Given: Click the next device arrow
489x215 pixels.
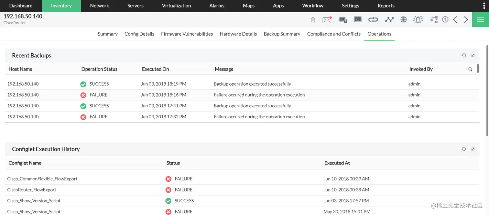Looking at the screenshot, I should (466, 19).
